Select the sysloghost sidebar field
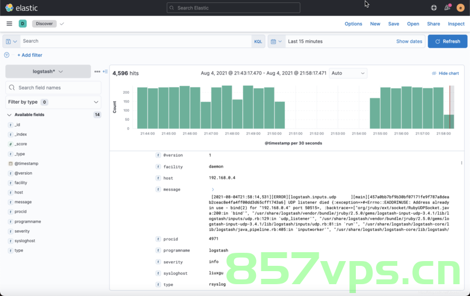 [25, 241]
